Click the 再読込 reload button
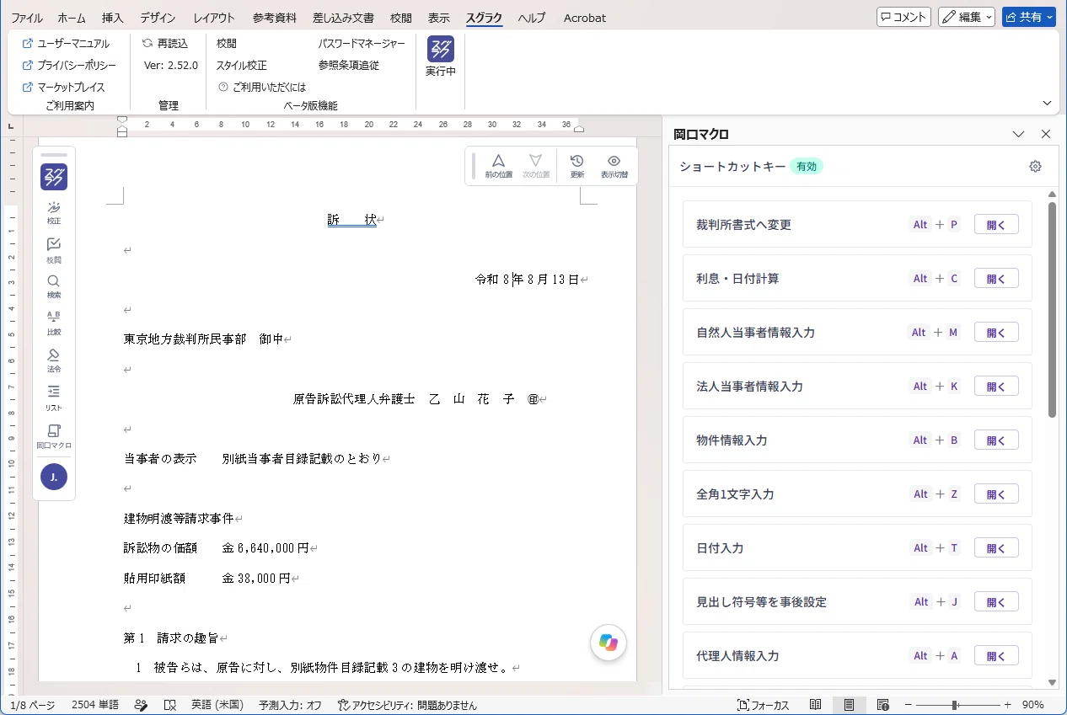This screenshot has height=715, width=1067. [165, 43]
